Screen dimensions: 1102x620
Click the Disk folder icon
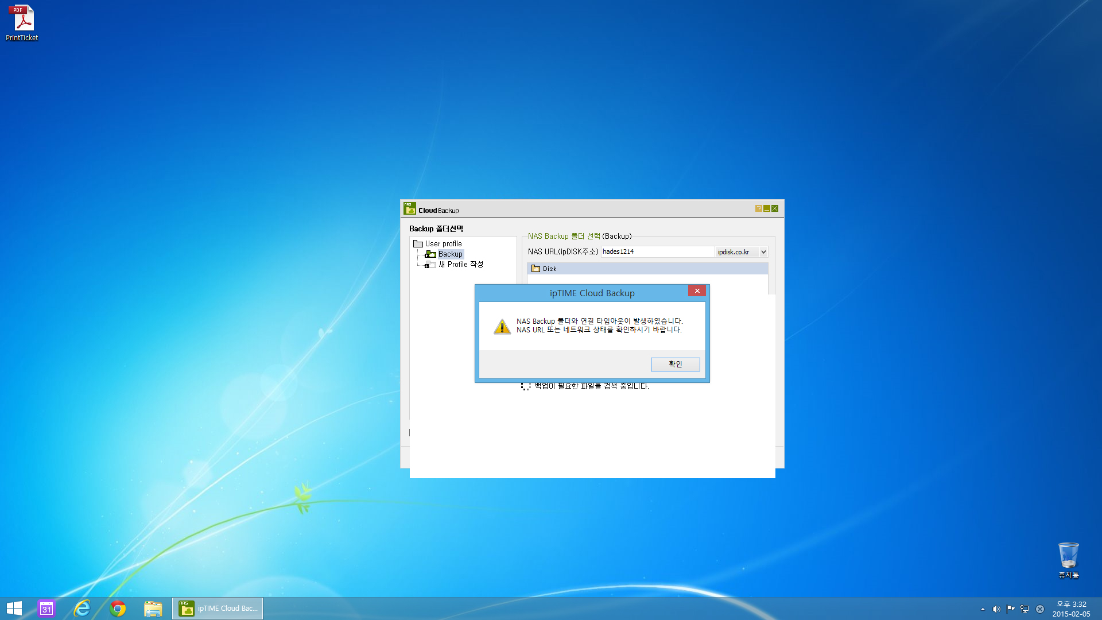click(536, 269)
